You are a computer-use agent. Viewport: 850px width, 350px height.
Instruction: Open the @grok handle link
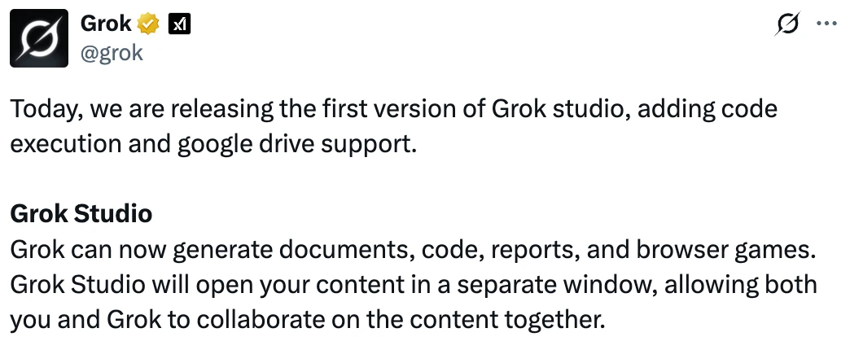pyautogui.click(x=112, y=53)
